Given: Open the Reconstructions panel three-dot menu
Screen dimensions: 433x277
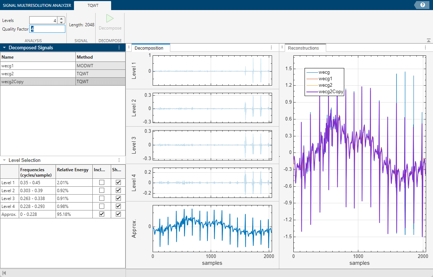Looking at the screenshot, I should click(x=425, y=47).
